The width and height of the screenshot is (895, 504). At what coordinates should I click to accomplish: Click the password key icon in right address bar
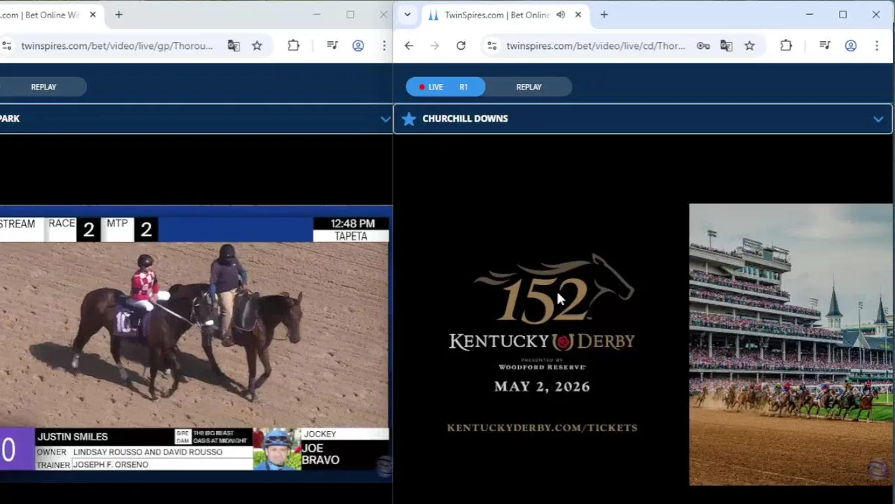703,45
